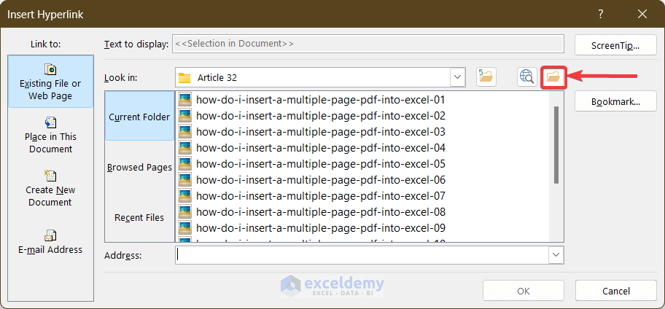Pick the E-mail Address link type
This screenshot has width=665, height=309.
[x=50, y=242]
